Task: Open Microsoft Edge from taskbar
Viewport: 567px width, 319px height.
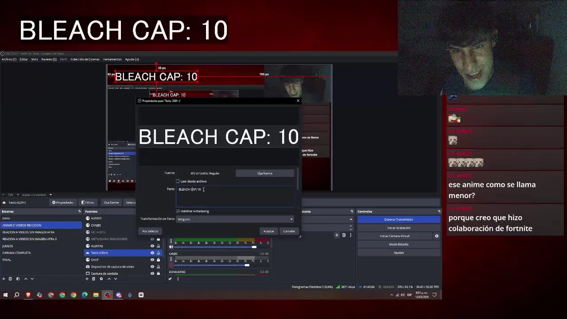Action: pyautogui.click(x=85, y=295)
